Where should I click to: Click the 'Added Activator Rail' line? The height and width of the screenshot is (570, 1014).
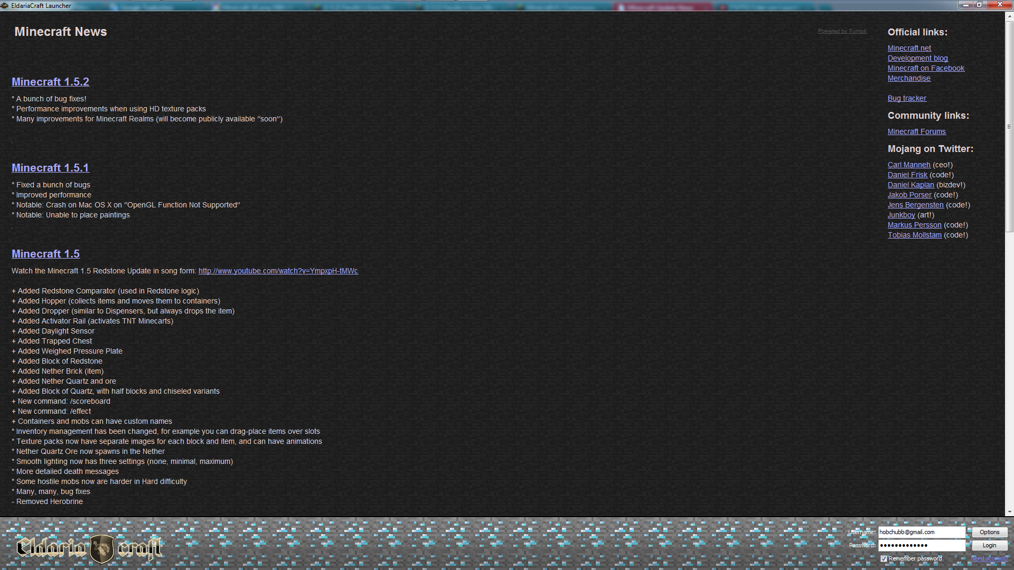pos(92,321)
